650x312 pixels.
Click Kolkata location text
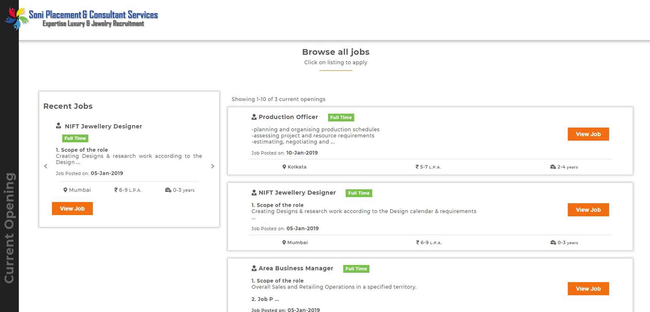click(297, 167)
